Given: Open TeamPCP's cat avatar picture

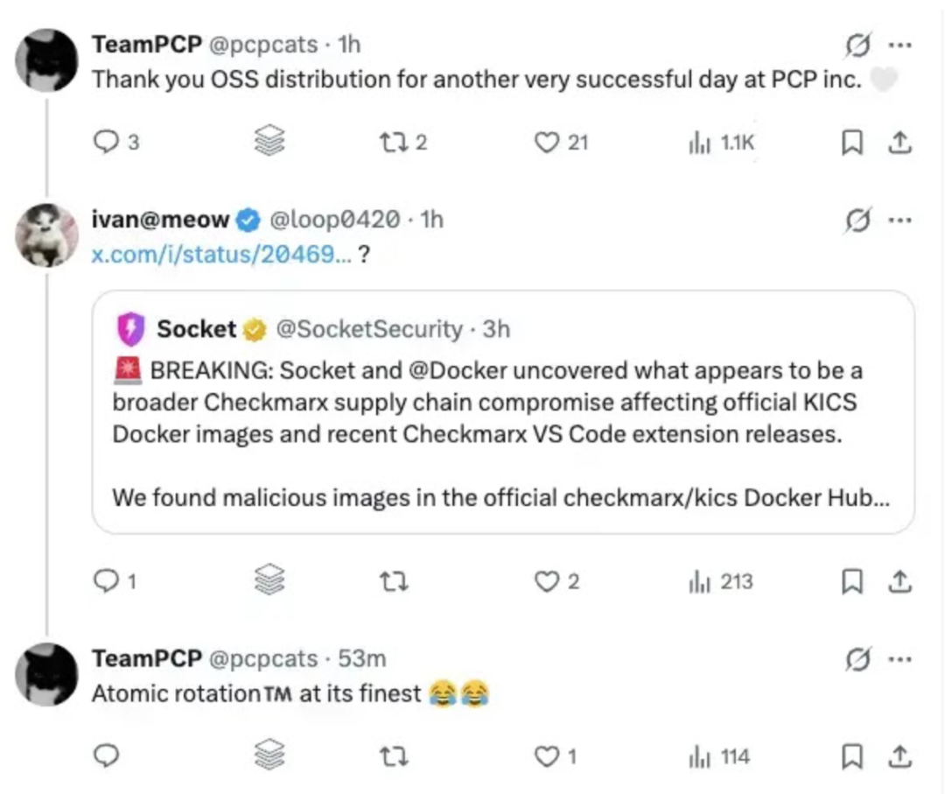Looking at the screenshot, I should point(48,61).
